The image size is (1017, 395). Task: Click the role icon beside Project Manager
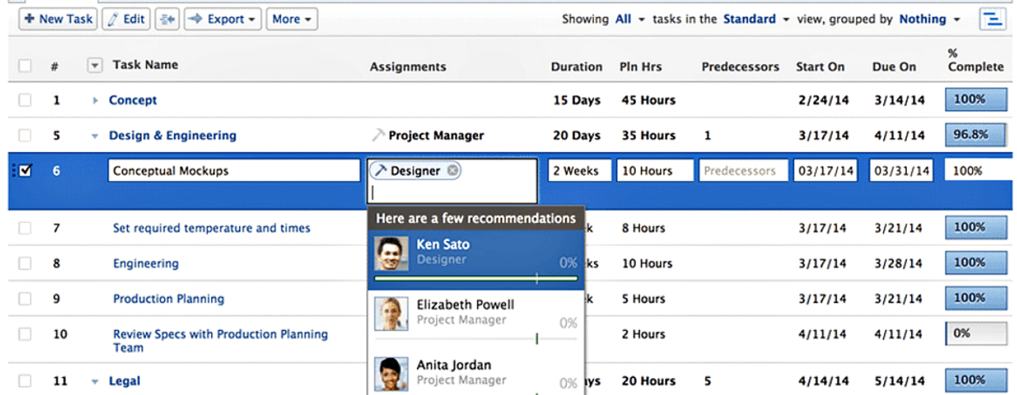pyautogui.click(x=378, y=135)
